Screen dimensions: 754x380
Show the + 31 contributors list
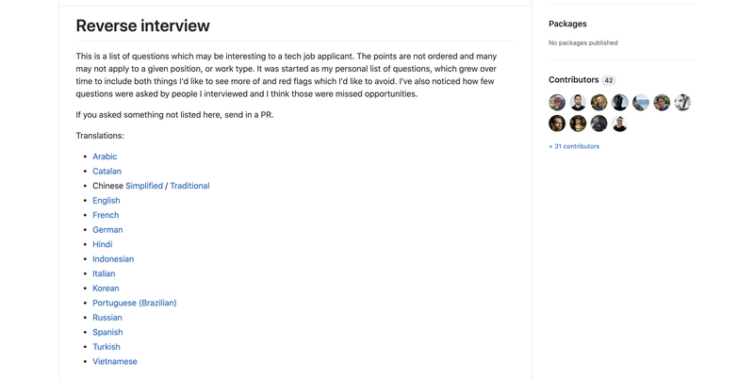coord(574,146)
